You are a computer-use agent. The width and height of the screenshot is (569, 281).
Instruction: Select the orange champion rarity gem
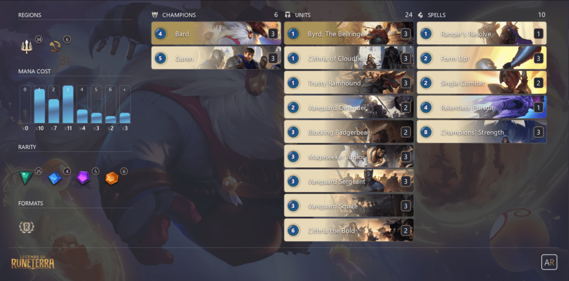112,178
